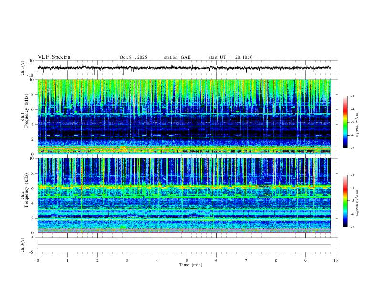Click the dark blue 3 kHz band in ch.1 spectrogram
The width and height of the screenshot is (378, 292).
coord(184,132)
